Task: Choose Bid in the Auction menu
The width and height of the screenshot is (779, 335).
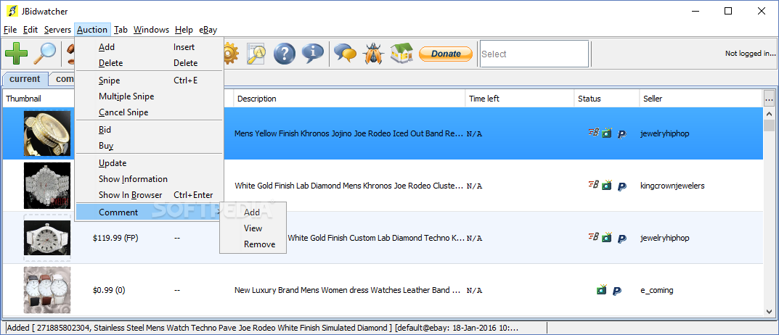Action: [x=149, y=130]
